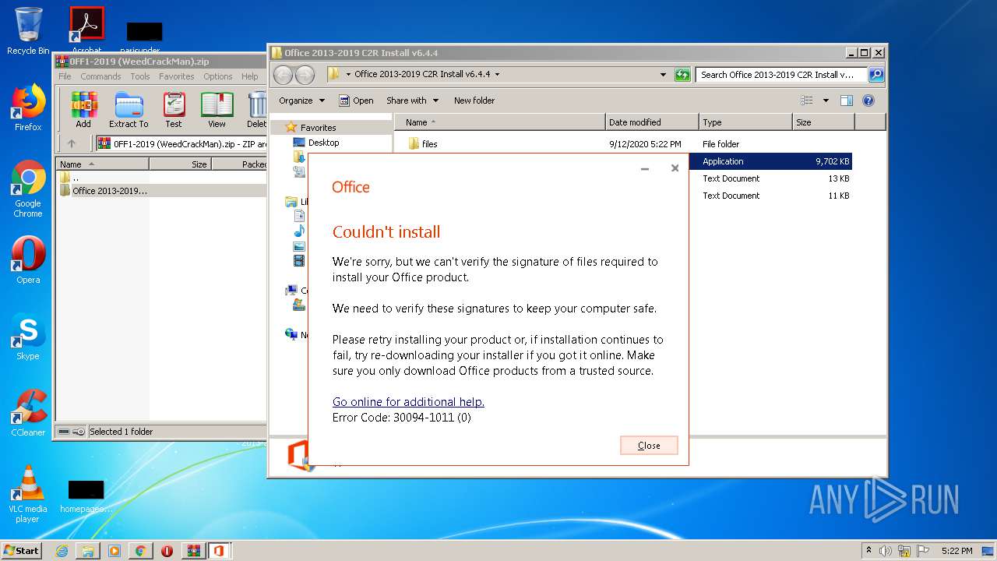The height and width of the screenshot is (561, 997).
Task: Minimize the Office error dialog
Action: click(x=645, y=169)
